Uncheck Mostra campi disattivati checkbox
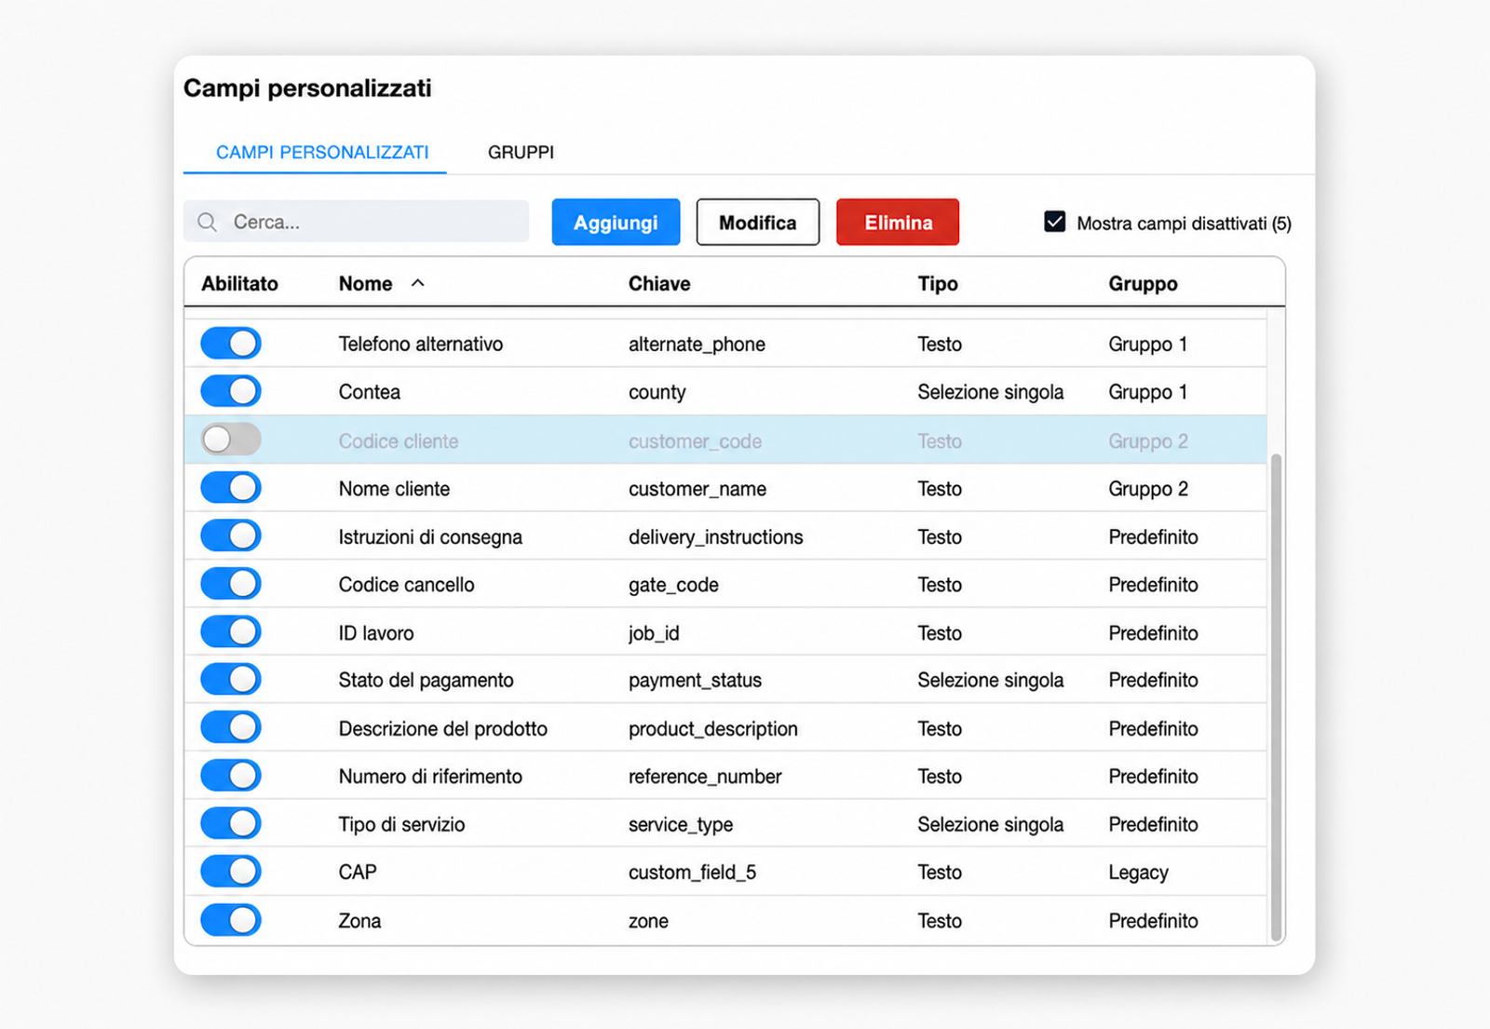1490x1029 pixels. point(1054,222)
